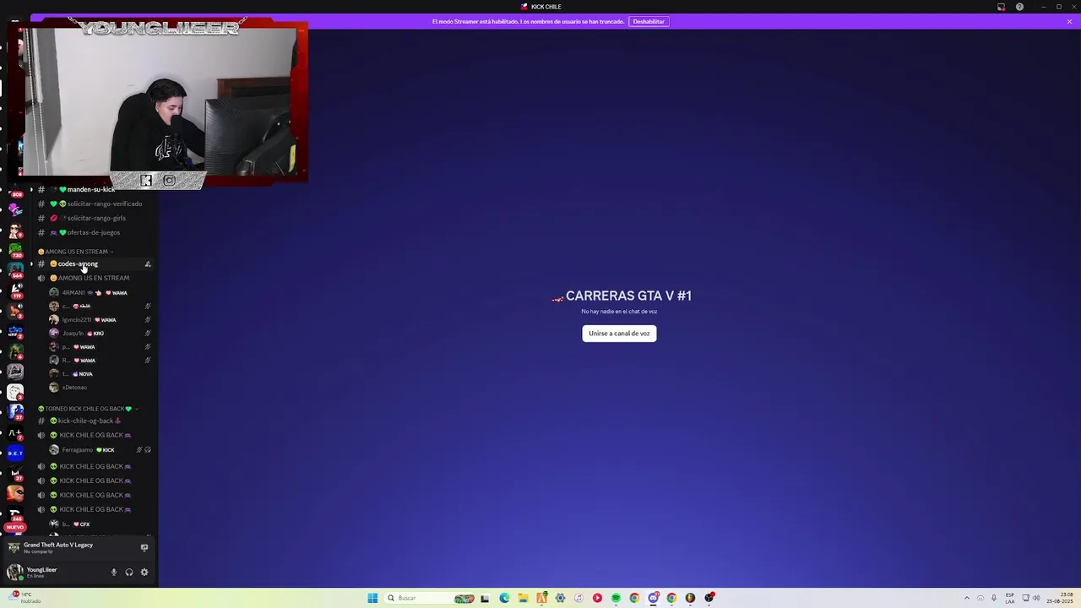Open the Discord inbox icon in title bar

pos(1002,7)
